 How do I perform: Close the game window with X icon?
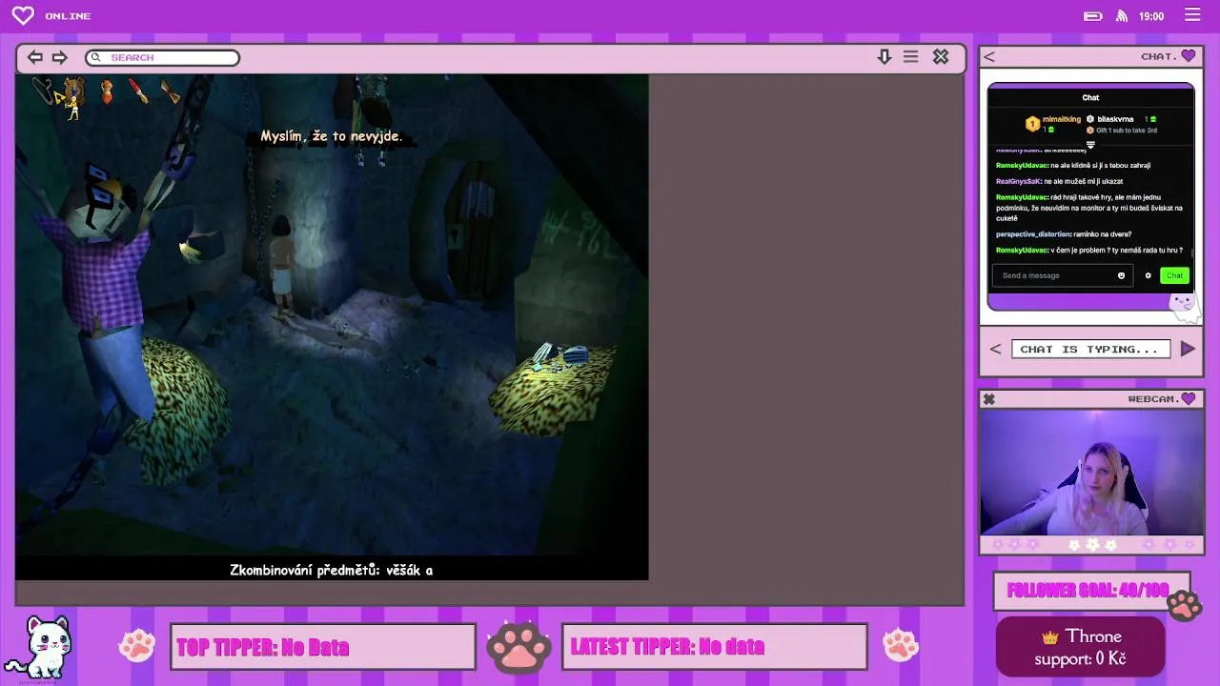(941, 57)
